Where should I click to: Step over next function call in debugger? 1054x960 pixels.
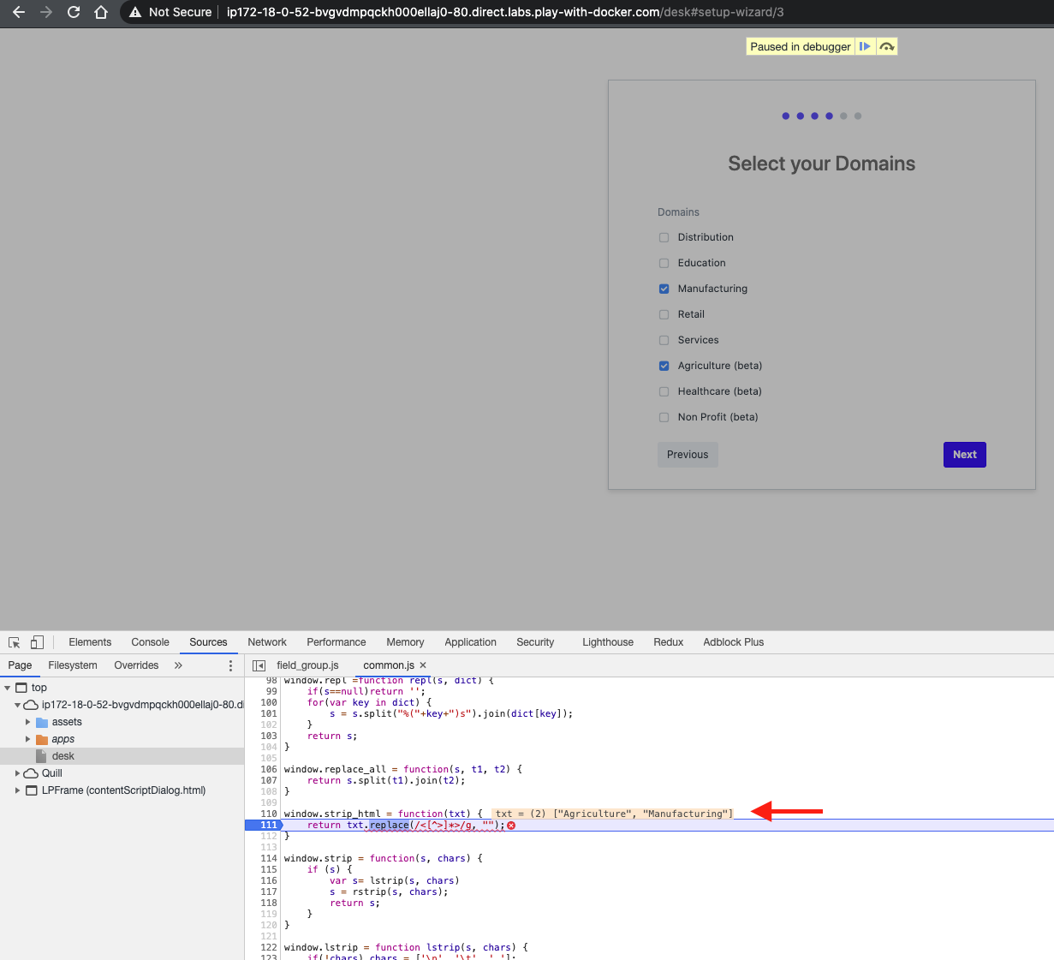point(888,46)
